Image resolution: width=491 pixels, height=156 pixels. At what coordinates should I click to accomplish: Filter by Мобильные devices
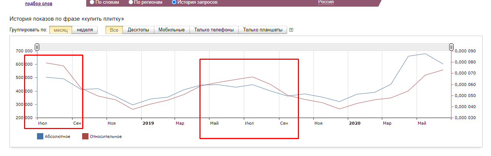click(x=172, y=30)
